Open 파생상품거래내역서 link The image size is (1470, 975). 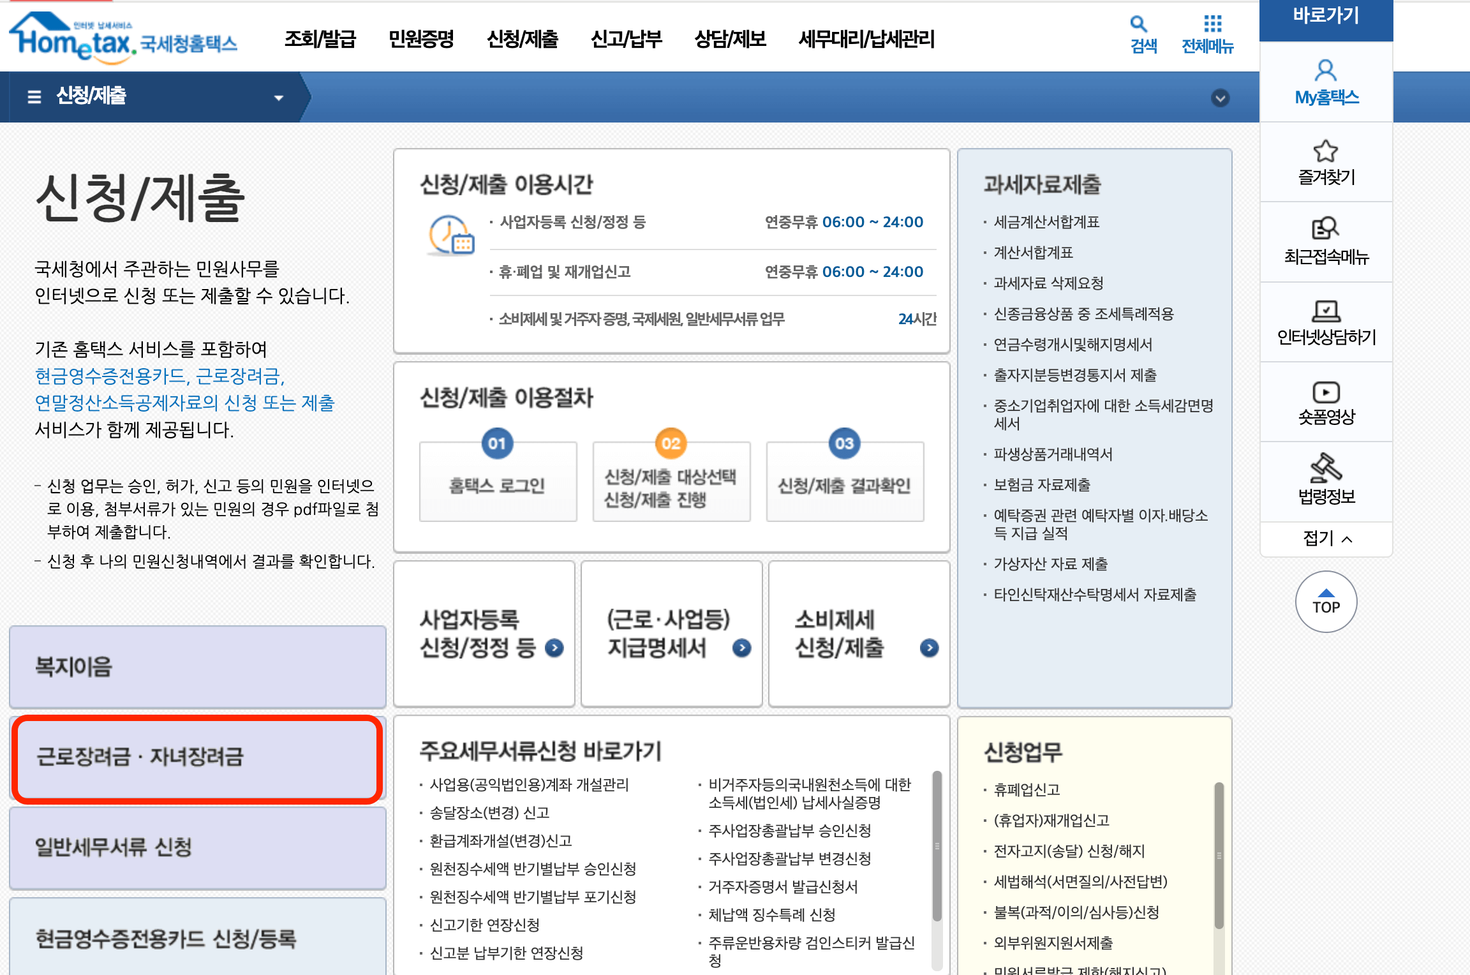pyautogui.click(x=1053, y=454)
